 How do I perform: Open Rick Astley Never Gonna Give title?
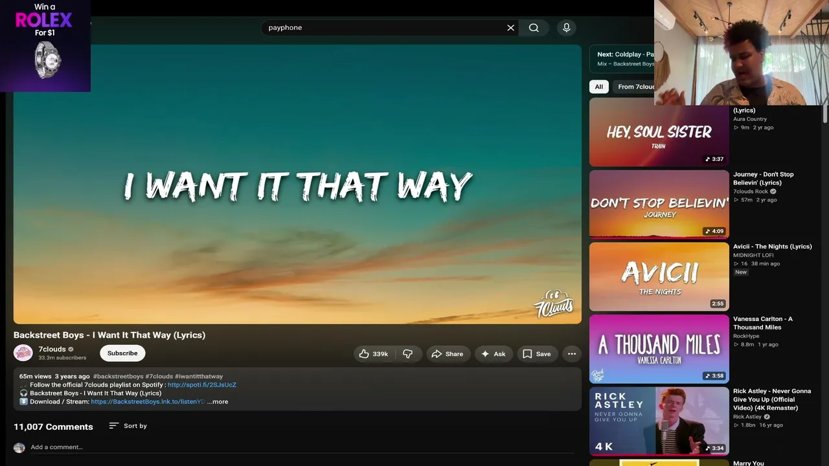[x=772, y=399]
